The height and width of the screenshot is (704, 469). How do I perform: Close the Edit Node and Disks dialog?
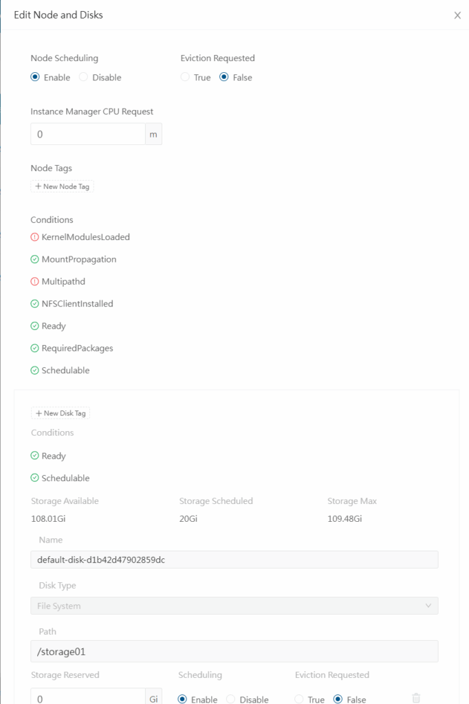click(x=457, y=15)
